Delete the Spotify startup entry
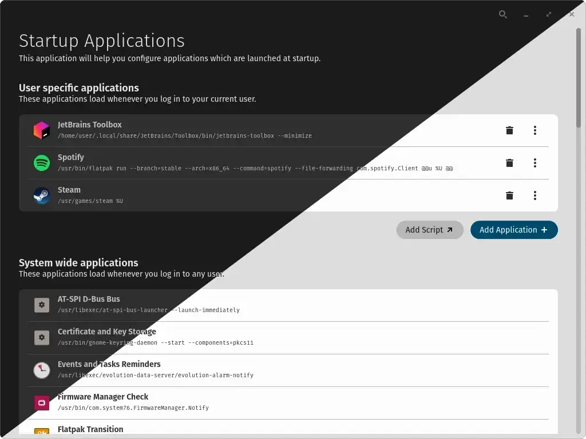Image resolution: width=586 pixels, height=439 pixels. (x=509, y=163)
